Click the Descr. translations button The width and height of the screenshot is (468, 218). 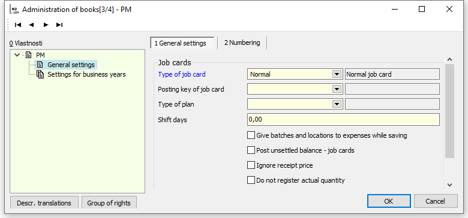click(44, 203)
